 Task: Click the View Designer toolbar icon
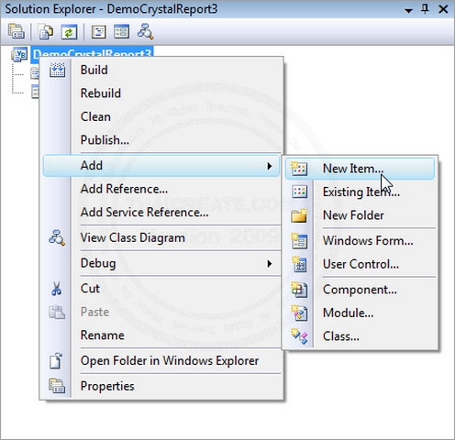point(121,31)
